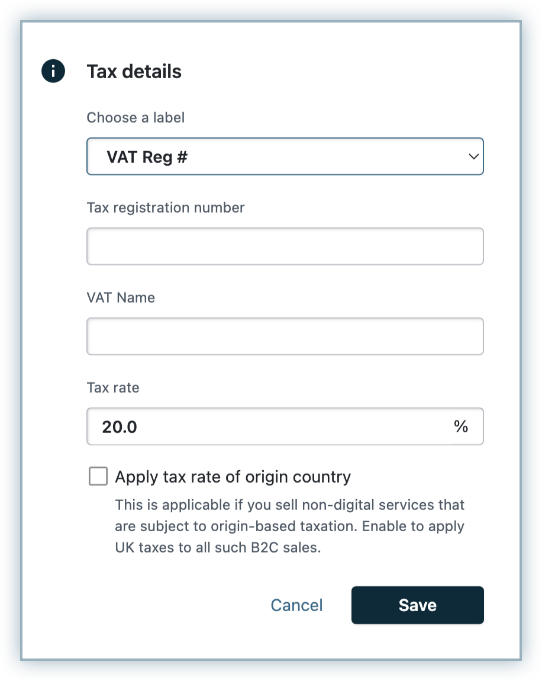Focus the Tax registration number field
The height and width of the screenshot is (681, 542).
(285, 246)
